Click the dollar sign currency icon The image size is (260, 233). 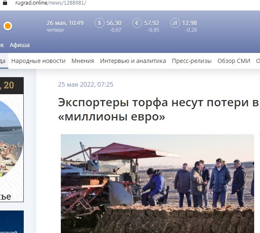[x=99, y=23]
